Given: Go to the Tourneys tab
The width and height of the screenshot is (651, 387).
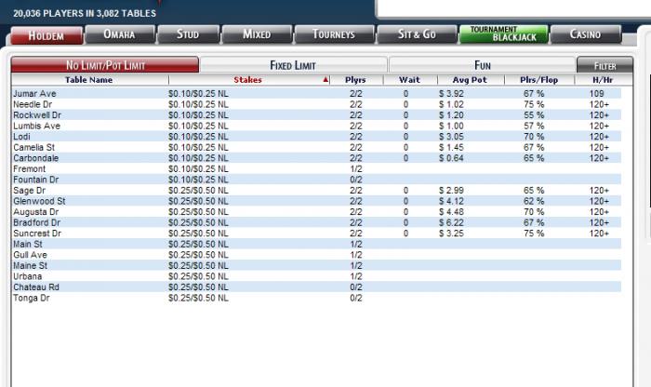Looking at the screenshot, I should 334,34.
